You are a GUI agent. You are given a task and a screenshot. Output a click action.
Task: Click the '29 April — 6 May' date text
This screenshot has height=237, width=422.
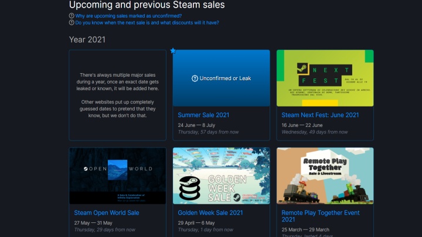pyautogui.click(x=196, y=223)
